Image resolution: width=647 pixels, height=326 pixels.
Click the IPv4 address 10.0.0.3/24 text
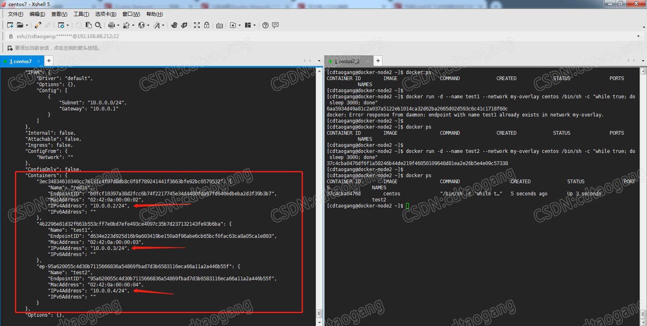[109, 248]
